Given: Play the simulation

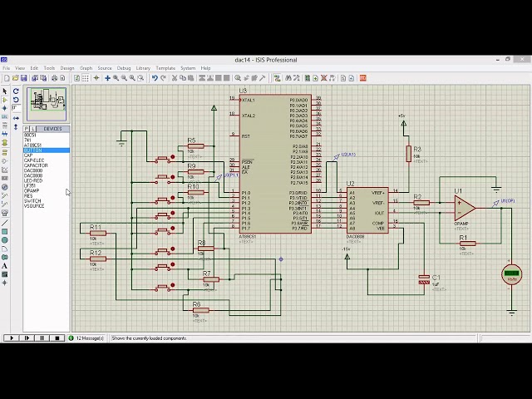Looking at the screenshot, I should click(x=12, y=338).
